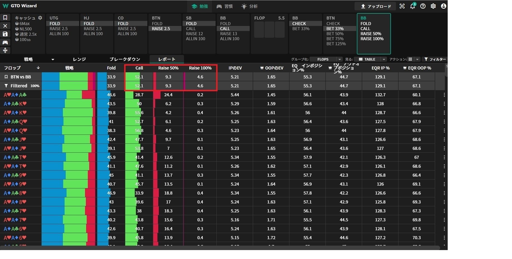Viewport: 512px width, 259px height.
Task: Open the notifications bell
Action: [412, 6]
